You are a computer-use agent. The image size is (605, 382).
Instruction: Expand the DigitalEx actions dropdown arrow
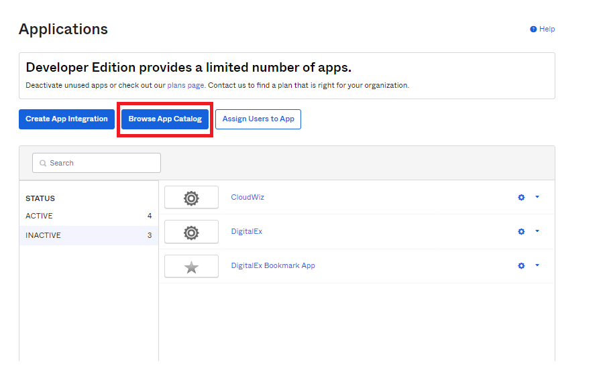click(x=537, y=231)
